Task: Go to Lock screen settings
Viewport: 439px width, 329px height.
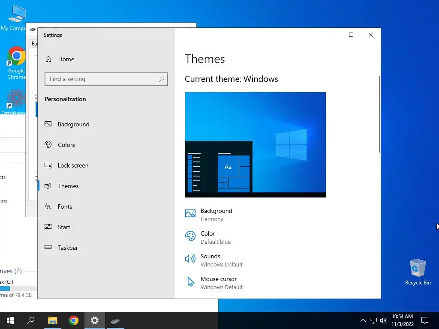Action: pyautogui.click(x=106, y=165)
